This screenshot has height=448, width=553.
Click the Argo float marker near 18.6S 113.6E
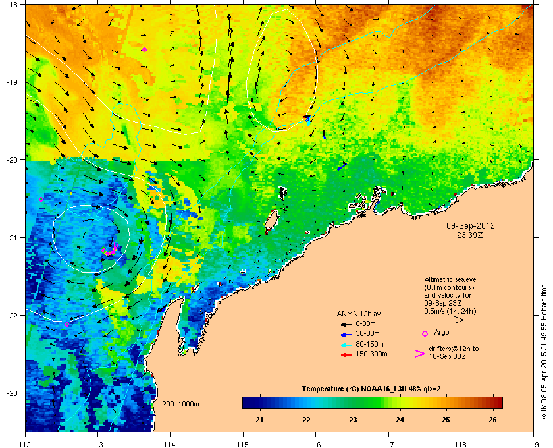(x=145, y=50)
